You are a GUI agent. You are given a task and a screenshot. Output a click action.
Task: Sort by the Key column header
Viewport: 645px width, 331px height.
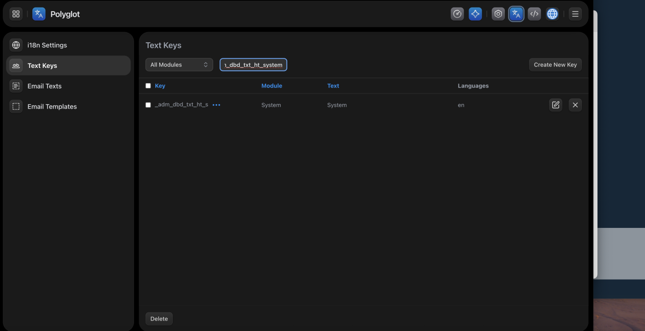point(160,86)
